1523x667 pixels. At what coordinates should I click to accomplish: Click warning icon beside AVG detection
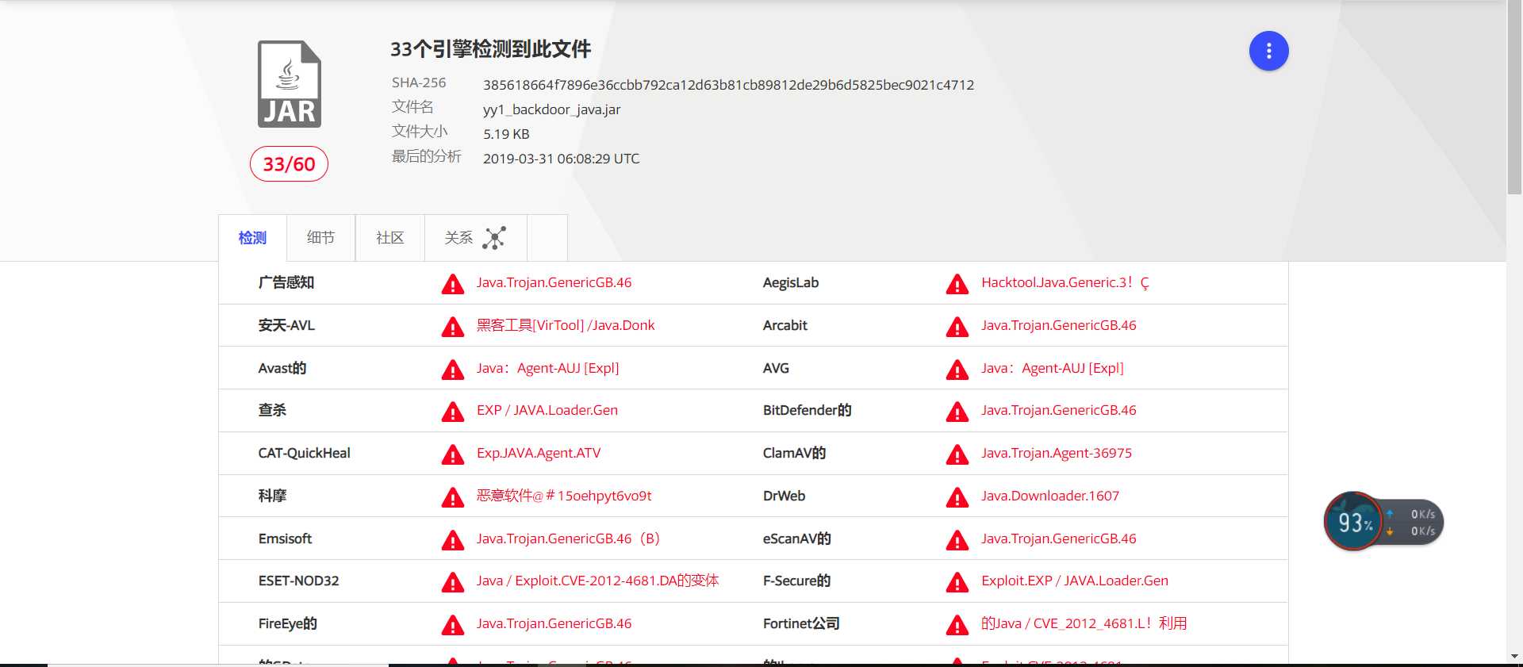pyautogui.click(x=957, y=370)
